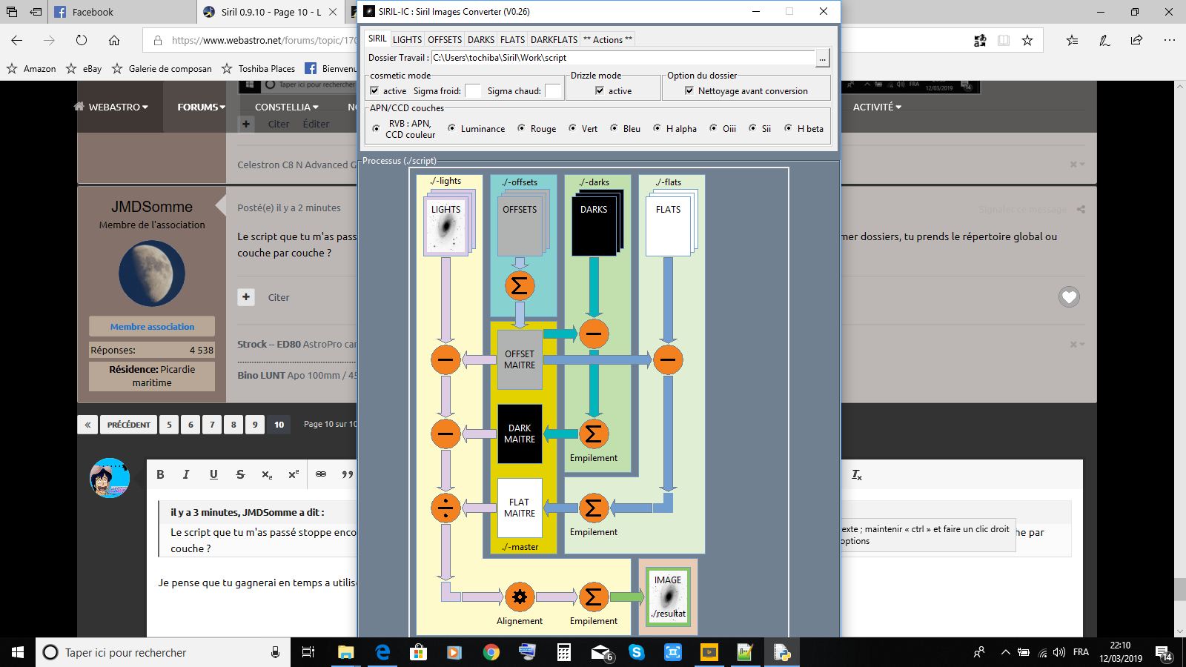
Task: Open the CONSTELLIA dropdown menu
Action: [286, 107]
